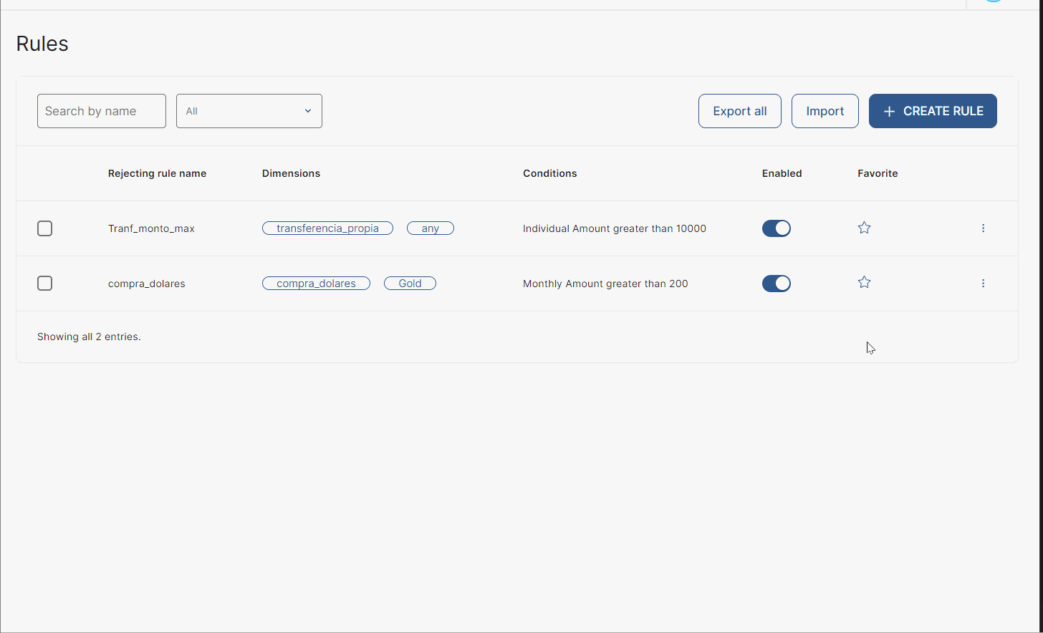Click the Gold dimension chip
The height and width of the screenshot is (633, 1043).
pos(410,284)
